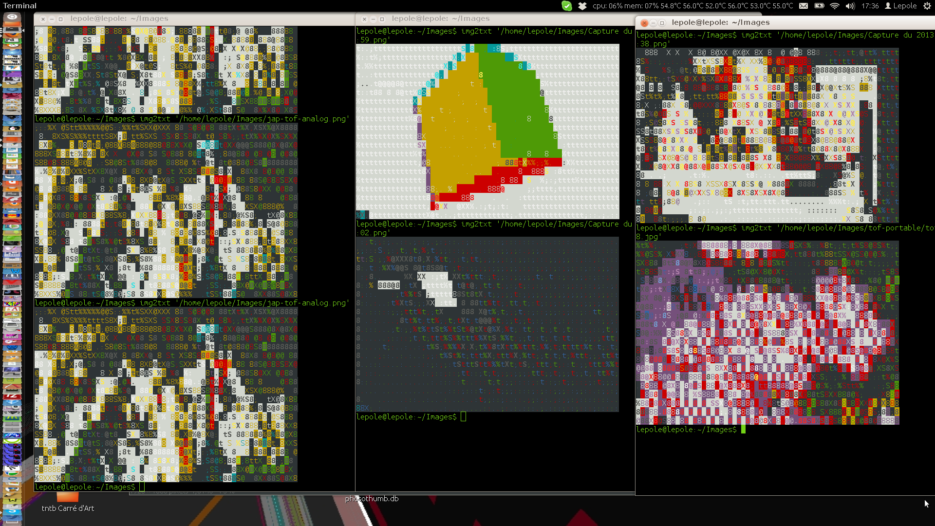Open the 17:36 clock calendar dropdown

click(x=870, y=6)
